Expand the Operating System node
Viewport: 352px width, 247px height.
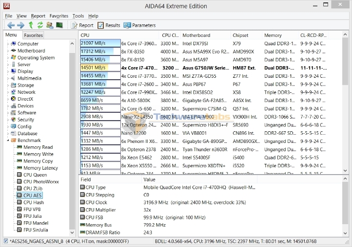coord(8,58)
